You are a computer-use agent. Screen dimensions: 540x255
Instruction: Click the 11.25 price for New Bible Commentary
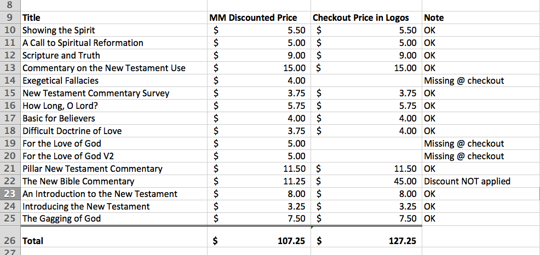point(259,181)
